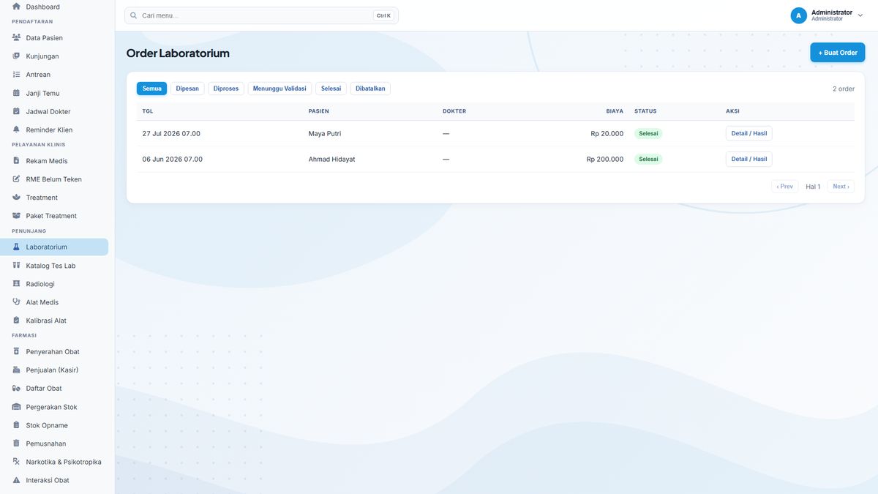
Task: Click the Paket Treatment box icon
Action: pyautogui.click(x=16, y=215)
